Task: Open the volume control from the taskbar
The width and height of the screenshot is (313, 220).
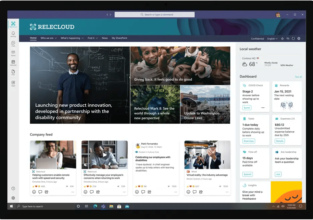Action: (x=284, y=206)
